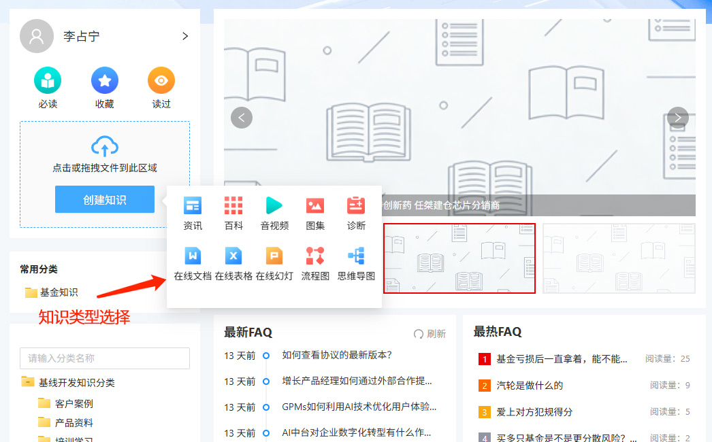Select the faded second banner thumbnail

(619, 258)
